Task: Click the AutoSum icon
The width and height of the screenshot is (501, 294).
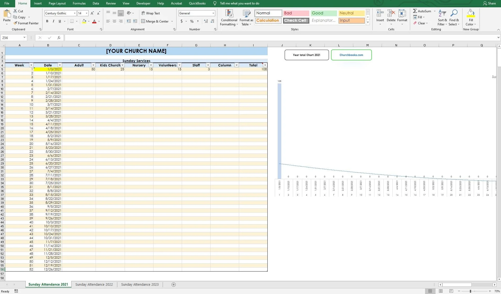Action: [x=415, y=11]
